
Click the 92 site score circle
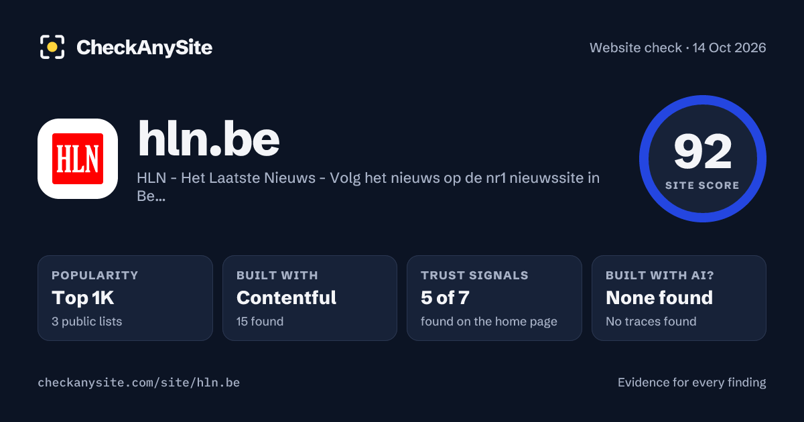click(703, 159)
